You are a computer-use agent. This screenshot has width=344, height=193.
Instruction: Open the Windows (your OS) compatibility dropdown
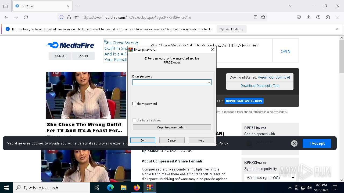(x=270, y=178)
